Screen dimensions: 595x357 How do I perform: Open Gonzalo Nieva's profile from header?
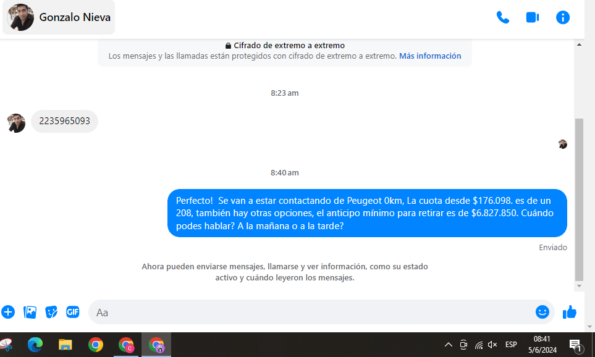pos(59,17)
